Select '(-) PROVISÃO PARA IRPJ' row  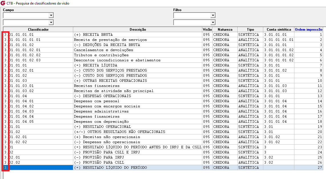[163, 157]
